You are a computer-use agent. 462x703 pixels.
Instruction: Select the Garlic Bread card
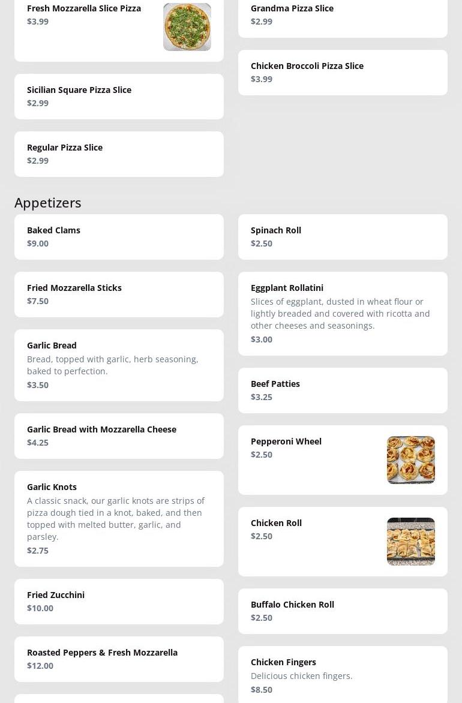pos(119,365)
